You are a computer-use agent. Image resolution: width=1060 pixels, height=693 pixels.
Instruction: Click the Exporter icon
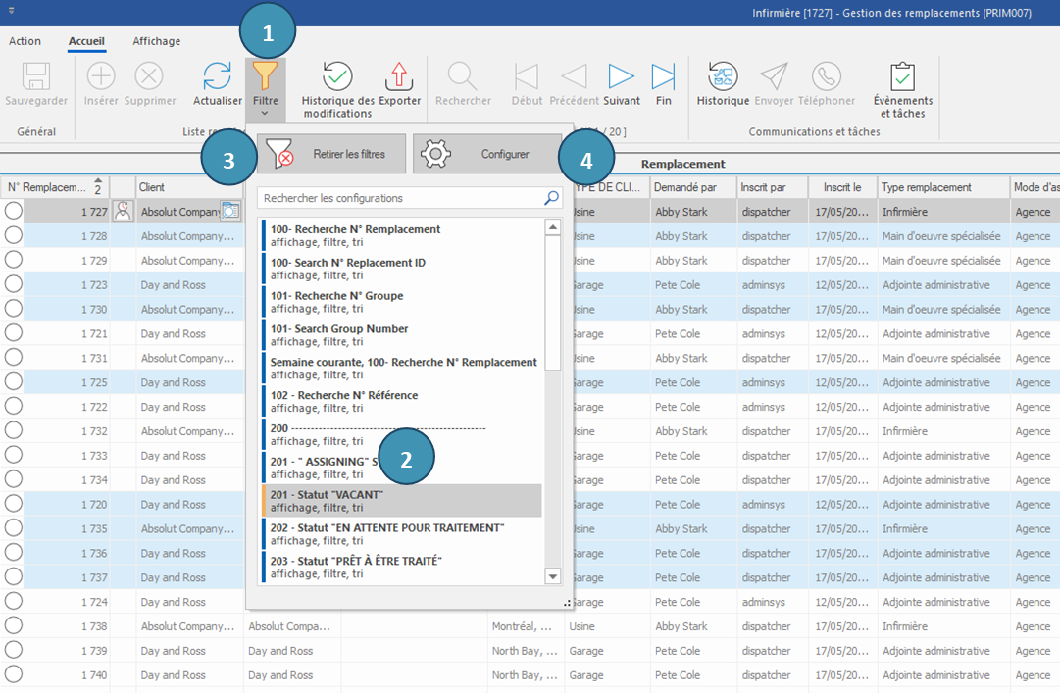pyautogui.click(x=399, y=76)
